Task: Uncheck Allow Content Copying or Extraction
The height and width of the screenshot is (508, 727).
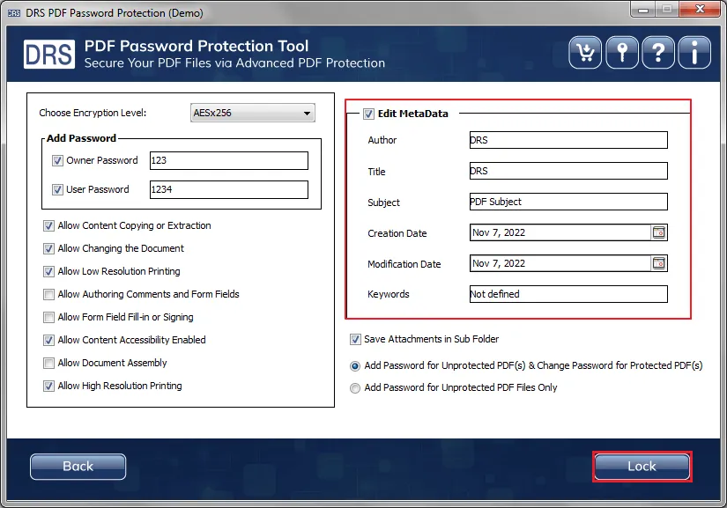Action: 48,226
